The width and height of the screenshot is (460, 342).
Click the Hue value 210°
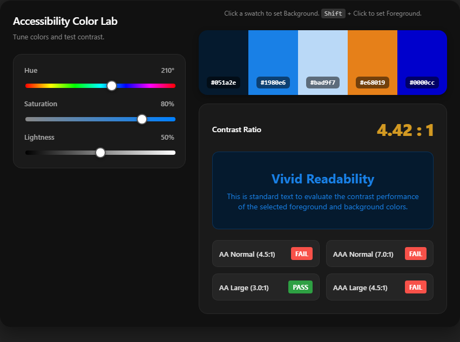167,71
